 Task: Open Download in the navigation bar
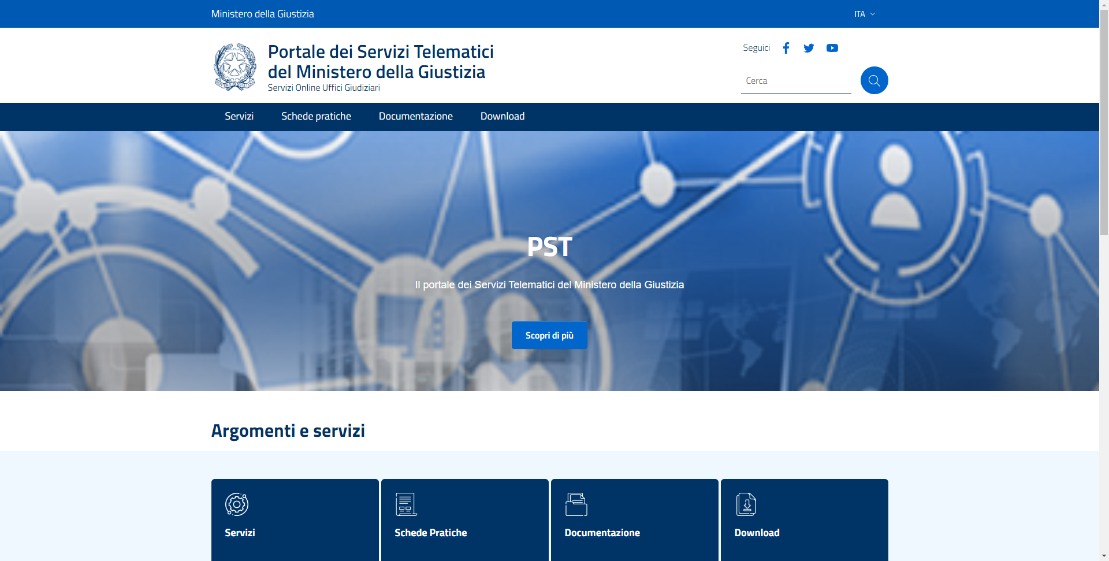tap(503, 116)
